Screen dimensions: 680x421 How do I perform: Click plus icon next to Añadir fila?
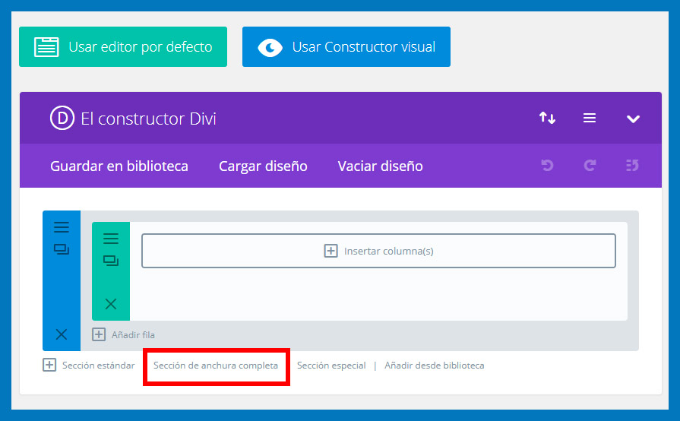(x=99, y=334)
